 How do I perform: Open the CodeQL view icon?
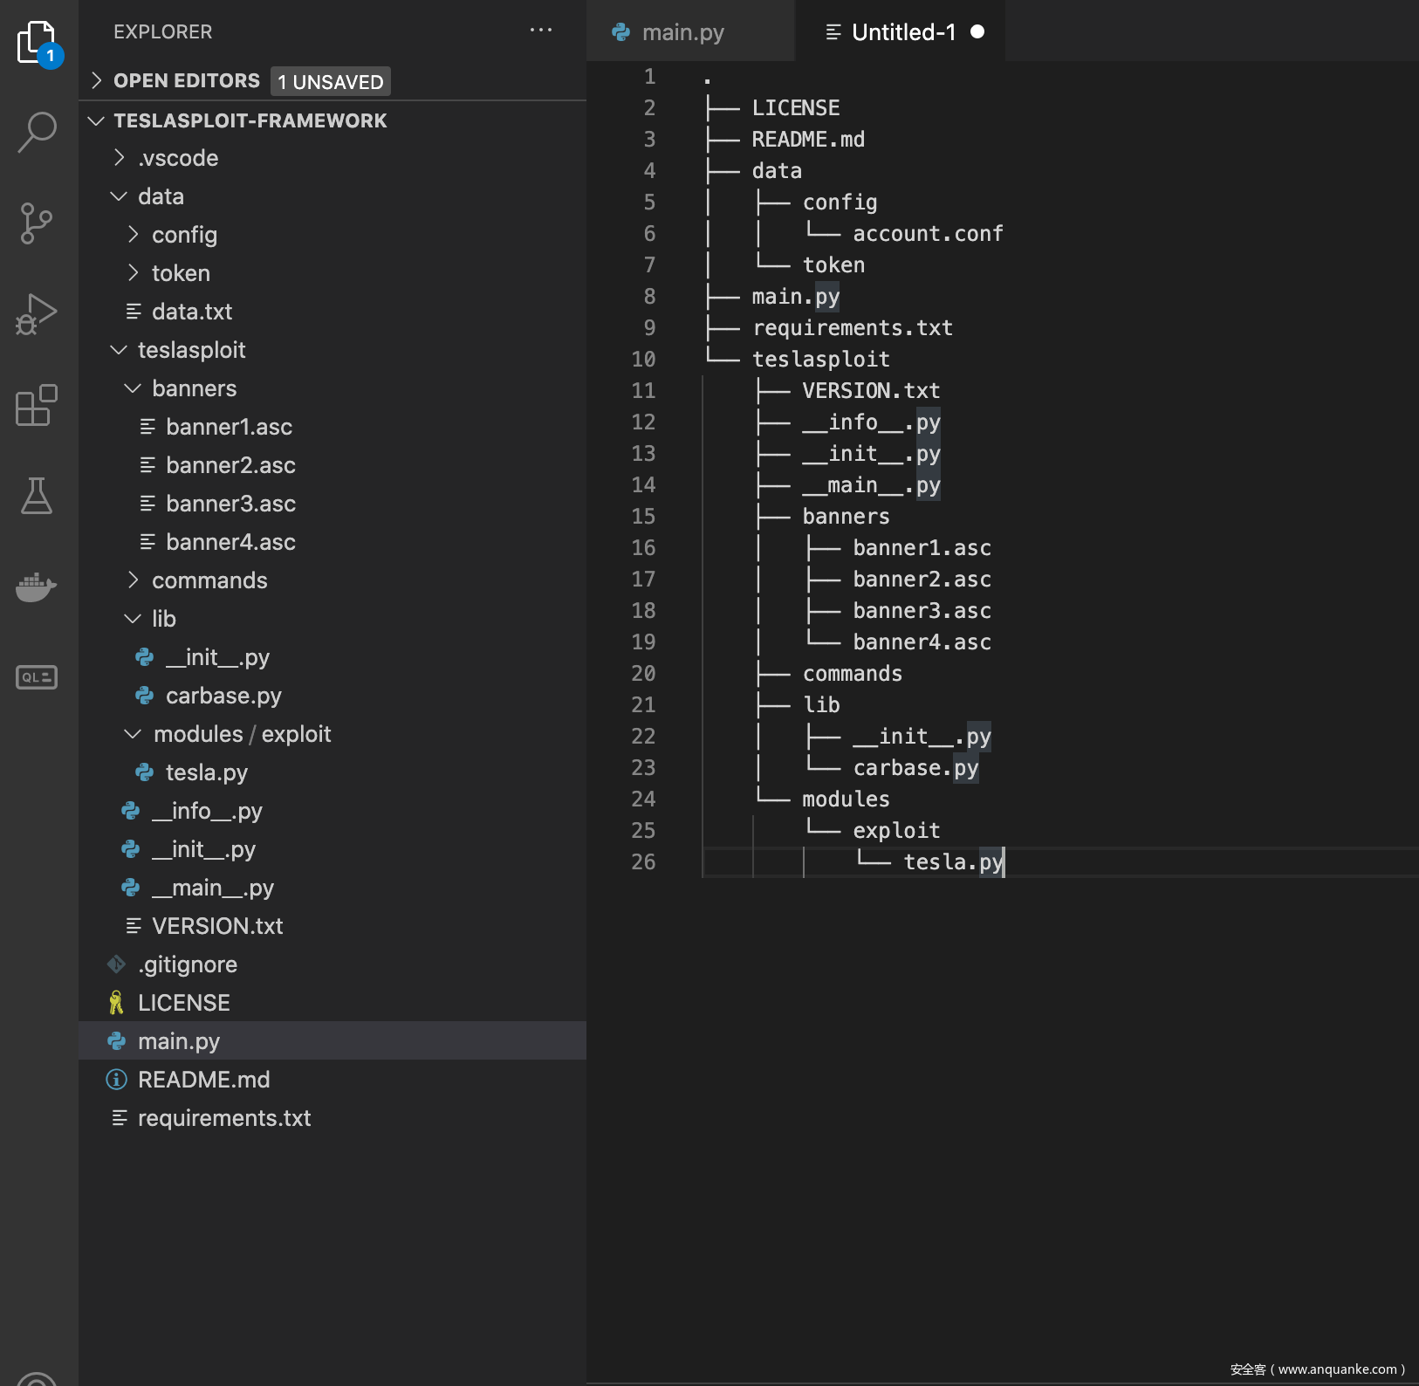click(x=37, y=677)
